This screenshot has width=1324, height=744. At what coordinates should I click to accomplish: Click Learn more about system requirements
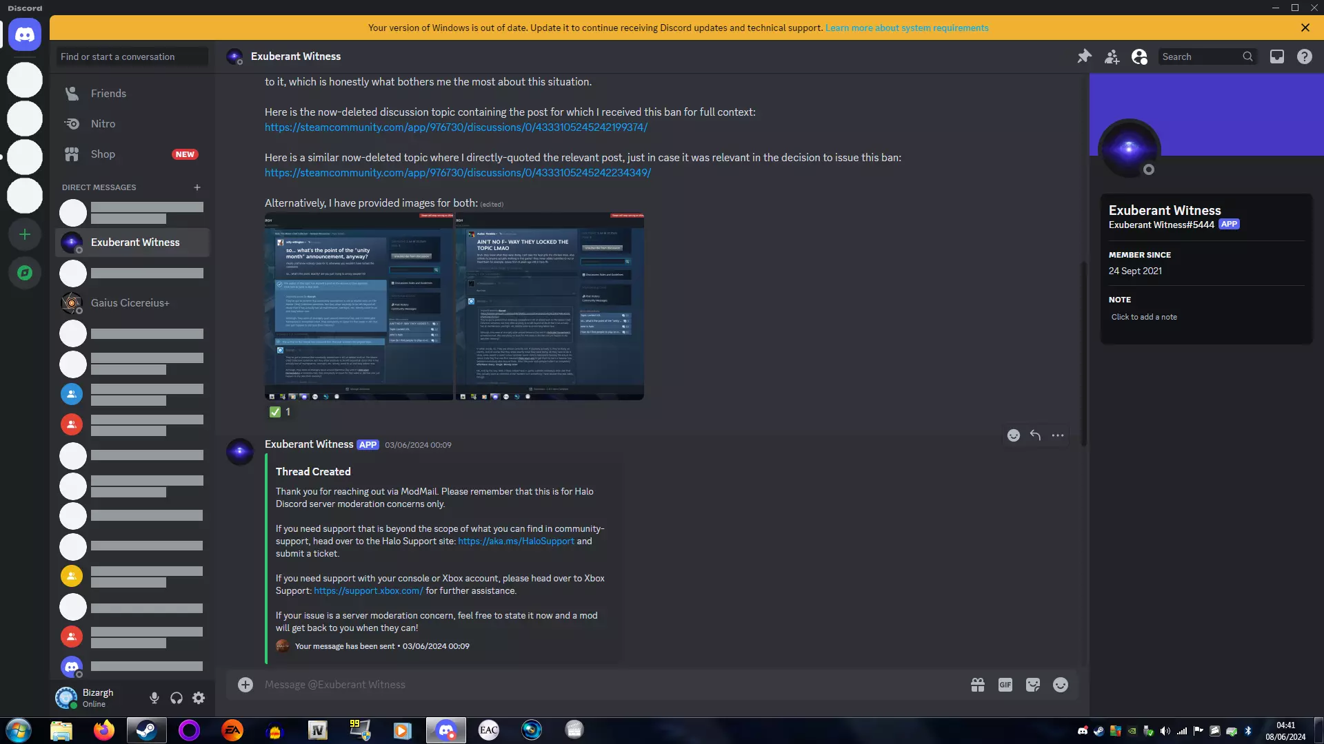coord(907,28)
